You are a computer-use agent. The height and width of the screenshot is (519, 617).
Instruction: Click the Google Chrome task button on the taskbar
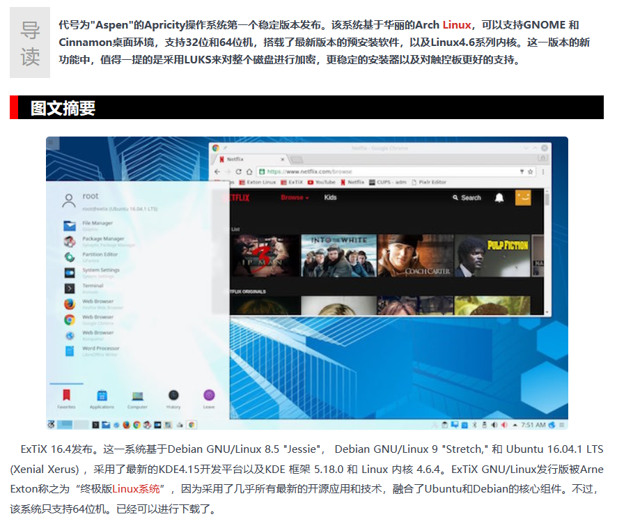click(x=192, y=425)
